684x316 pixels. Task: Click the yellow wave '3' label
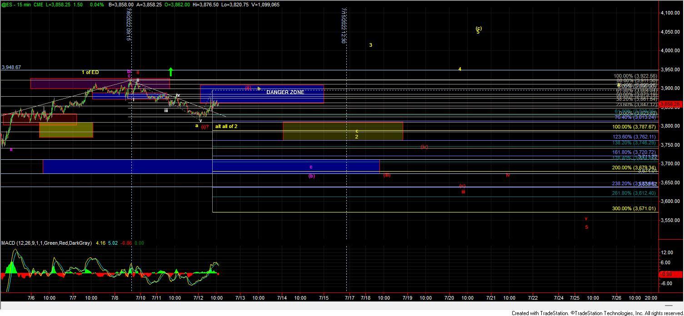(x=371, y=45)
